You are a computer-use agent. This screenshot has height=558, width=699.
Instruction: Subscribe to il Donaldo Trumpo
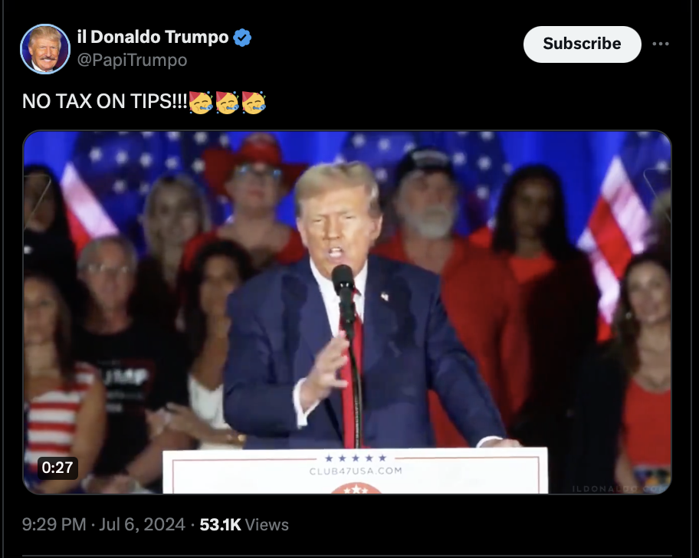click(x=582, y=44)
